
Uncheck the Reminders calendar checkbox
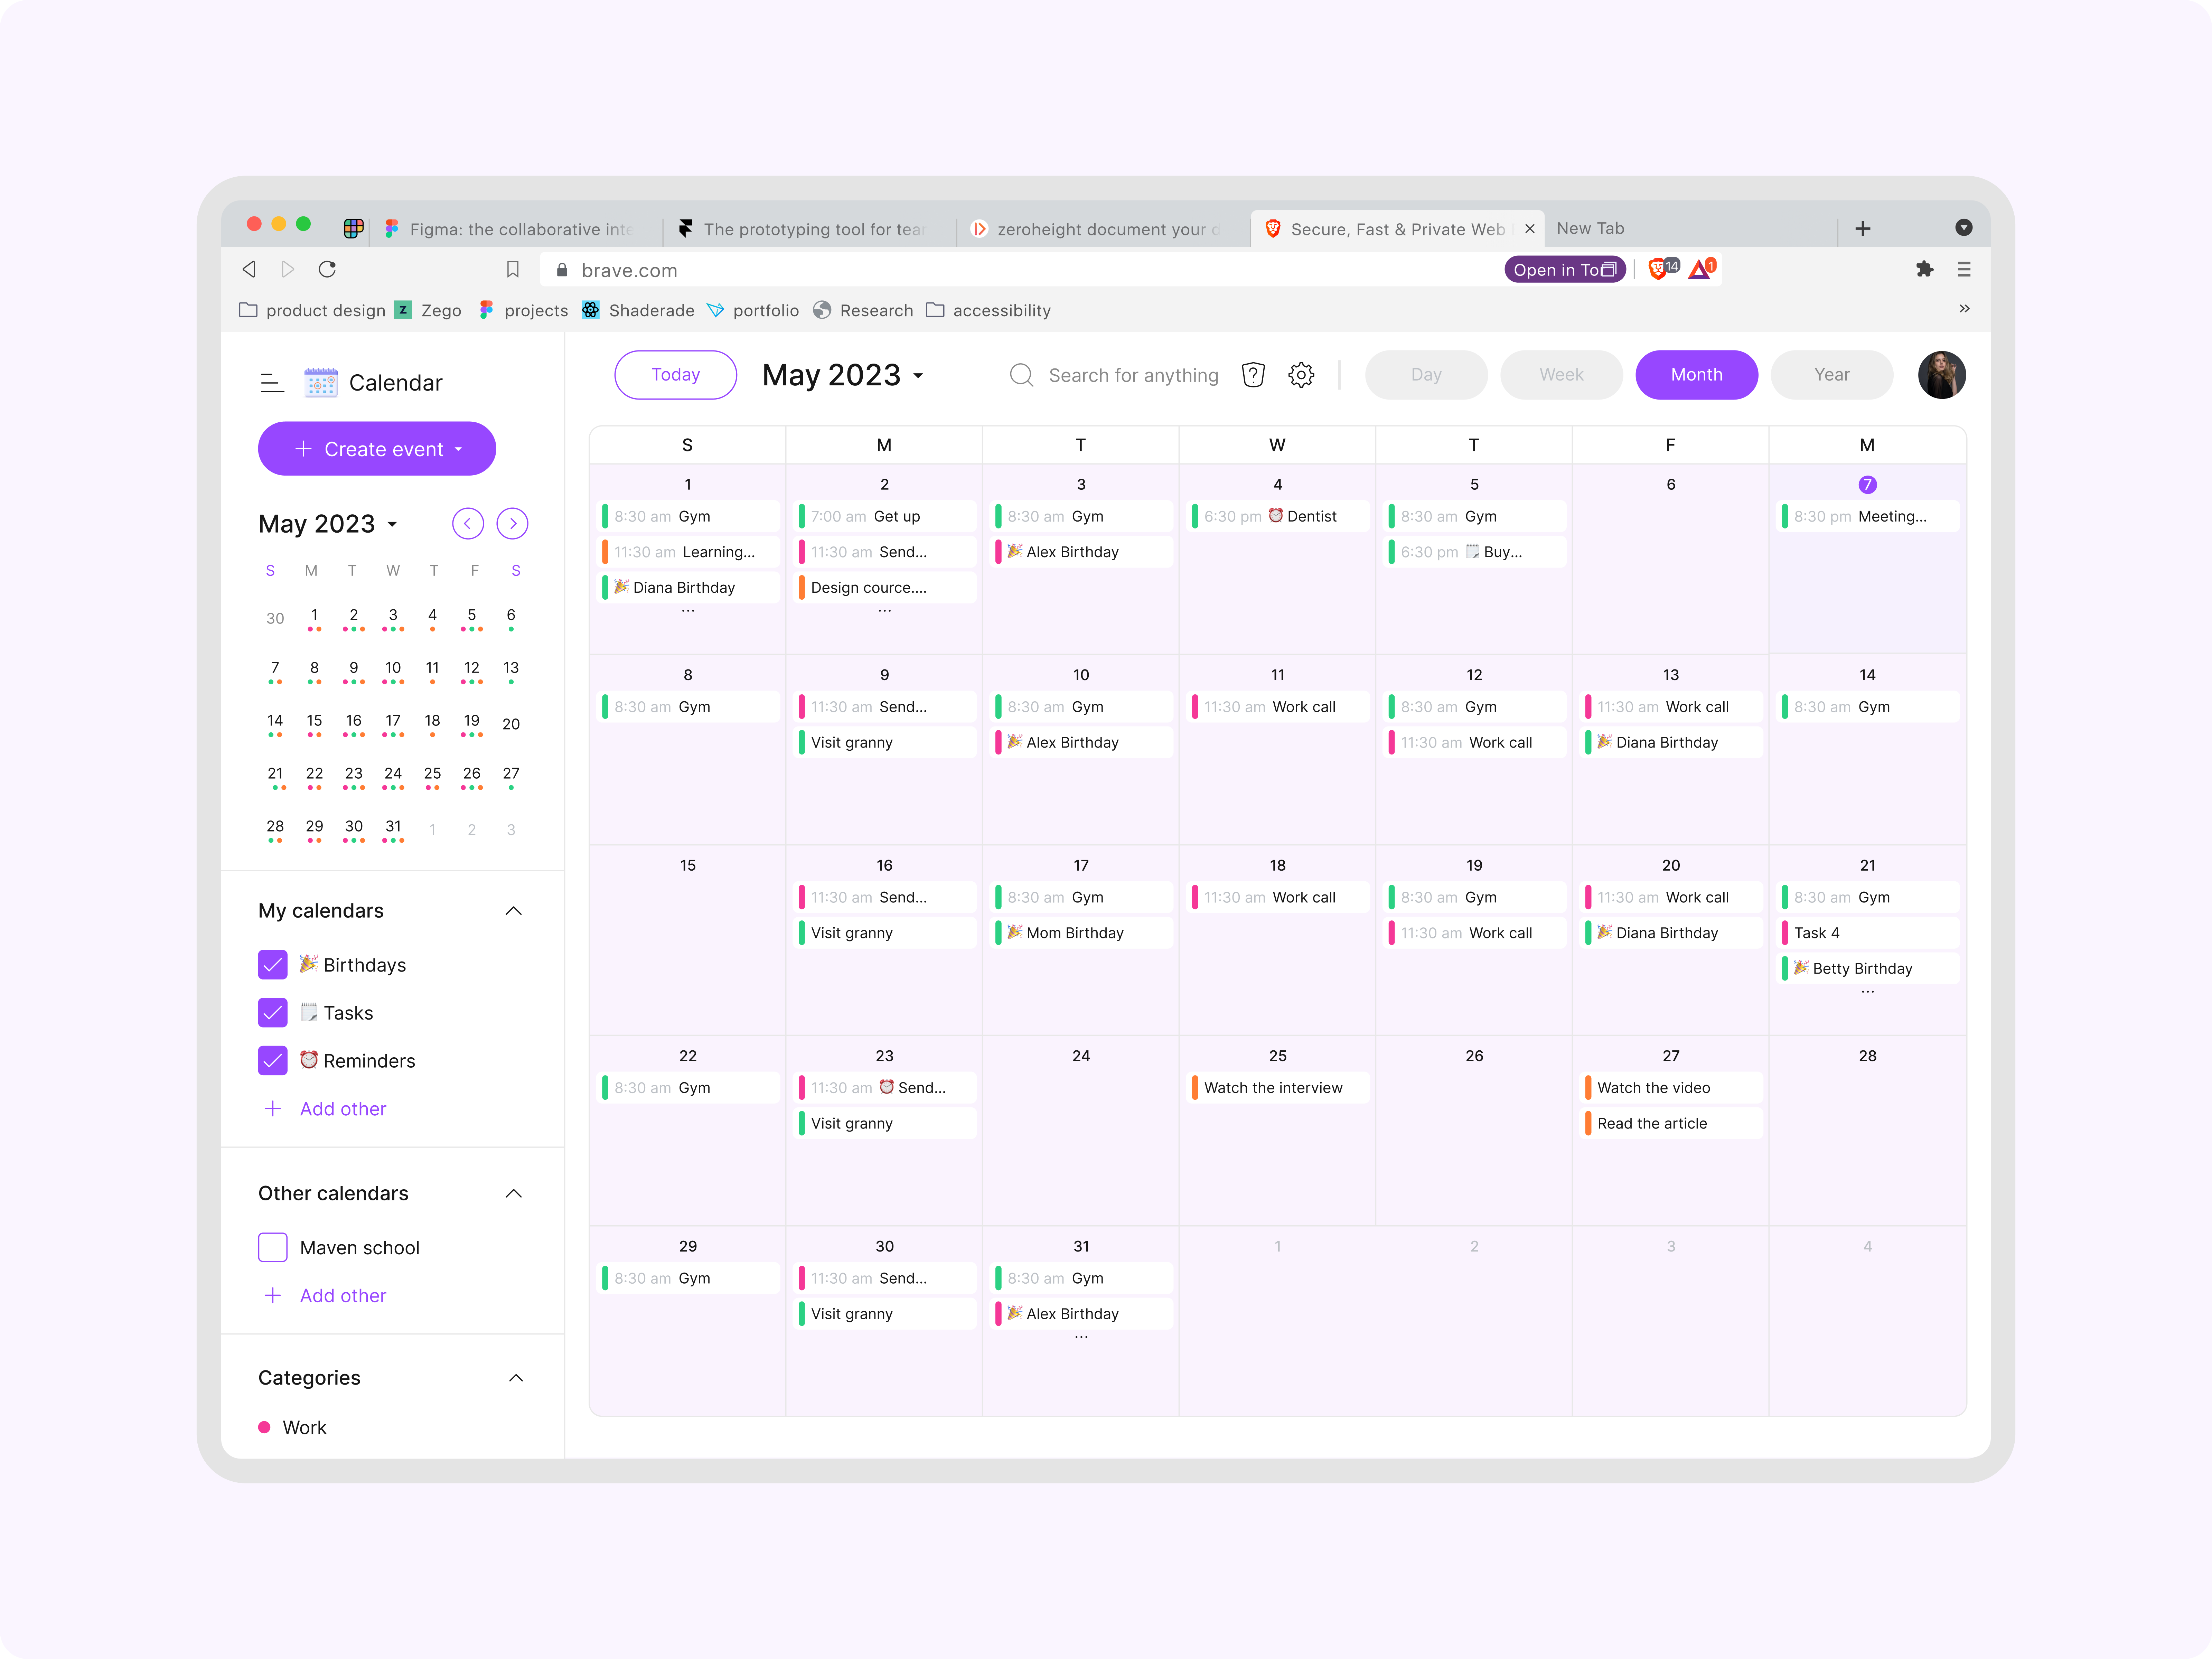tap(273, 1061)
